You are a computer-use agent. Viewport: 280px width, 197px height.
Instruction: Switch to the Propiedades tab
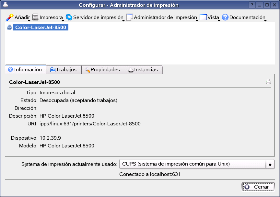pyautogui.click(x=103, y=70)
